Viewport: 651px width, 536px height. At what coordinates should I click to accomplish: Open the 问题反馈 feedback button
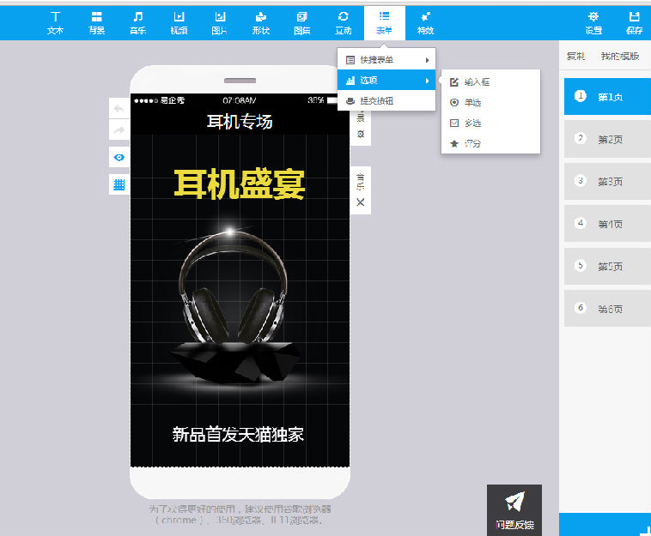click(x=514, y=510)
